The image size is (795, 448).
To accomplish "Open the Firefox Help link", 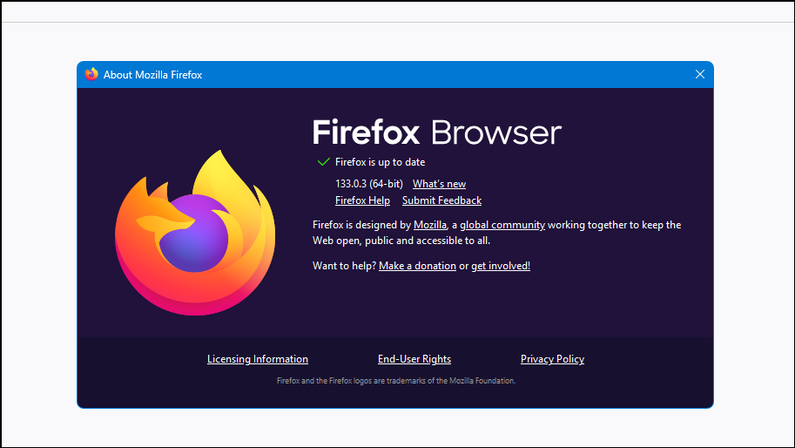I will click(362, 200).
